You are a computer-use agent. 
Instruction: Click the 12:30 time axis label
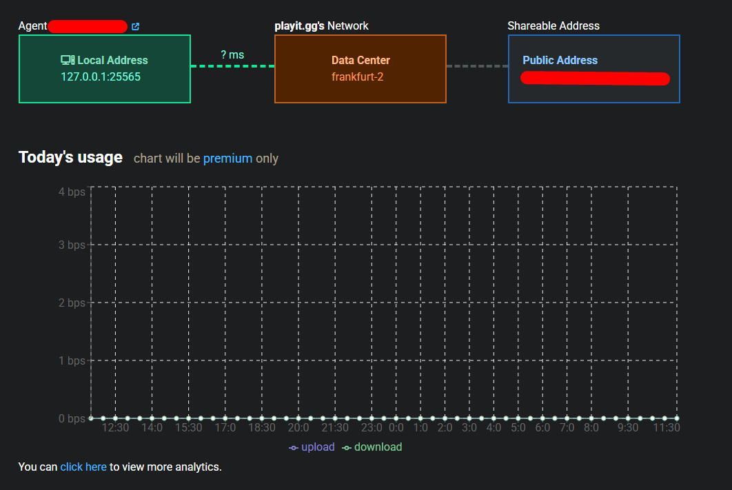coord(115,428)
